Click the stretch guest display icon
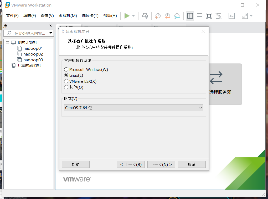The image size is (268, 199). [x=245, y=16]
